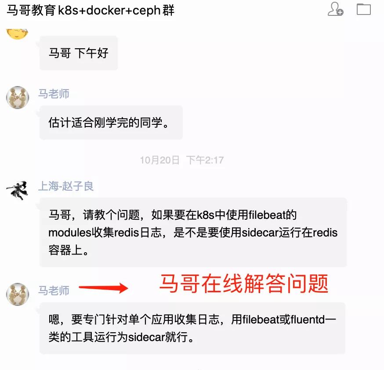Click 马老师 avatar next to red arrow
The height and width of the screenshot is (370, 384).
tap(18, 294)
